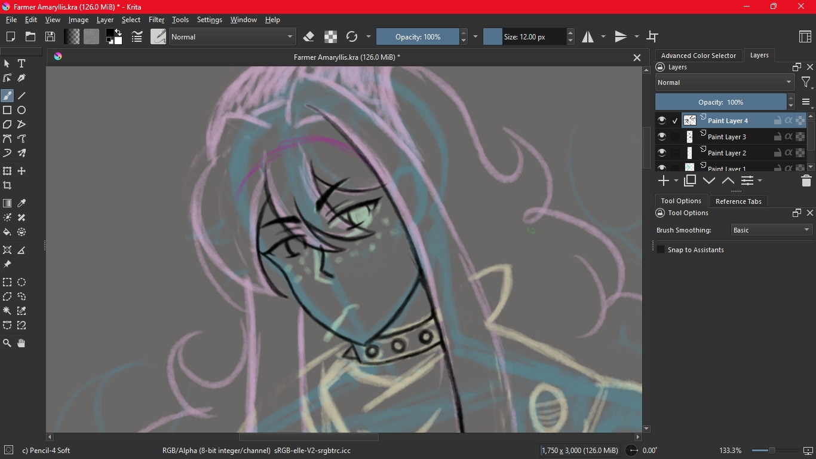Select the Rectangular Selection tool
Image resolution: width=816 pixels, height=459 pixels.
7,282
